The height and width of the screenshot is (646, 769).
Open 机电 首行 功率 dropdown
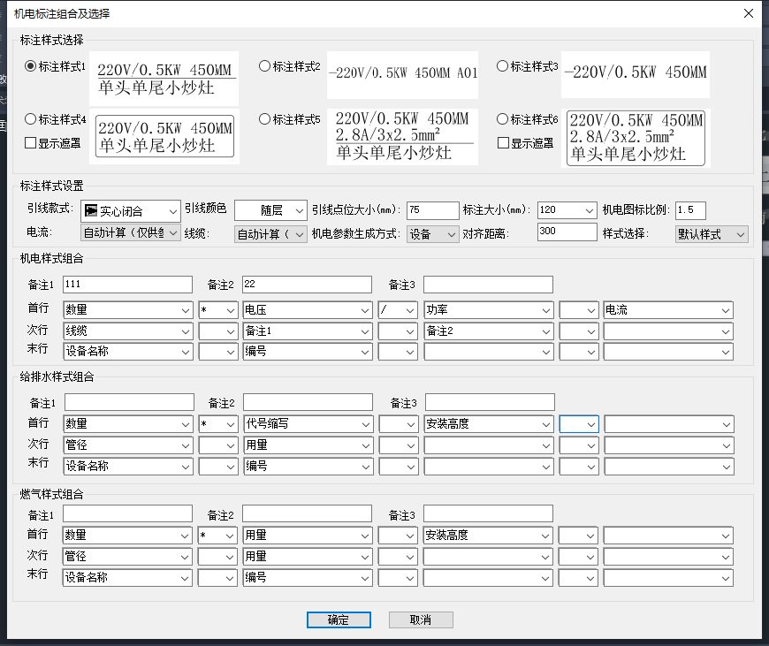pyautogui.click(x=488, y=310)
